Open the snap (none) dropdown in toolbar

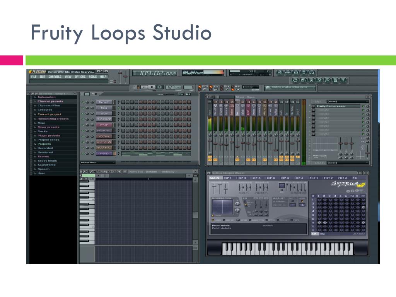click(250, 87)
